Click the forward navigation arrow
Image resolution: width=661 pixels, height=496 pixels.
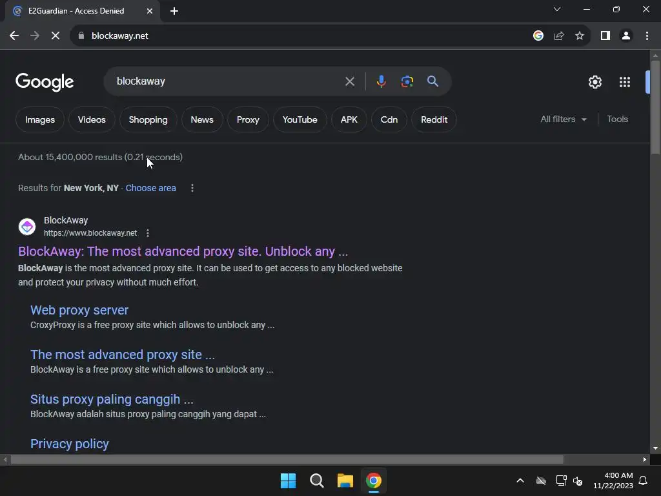(35, 36)
